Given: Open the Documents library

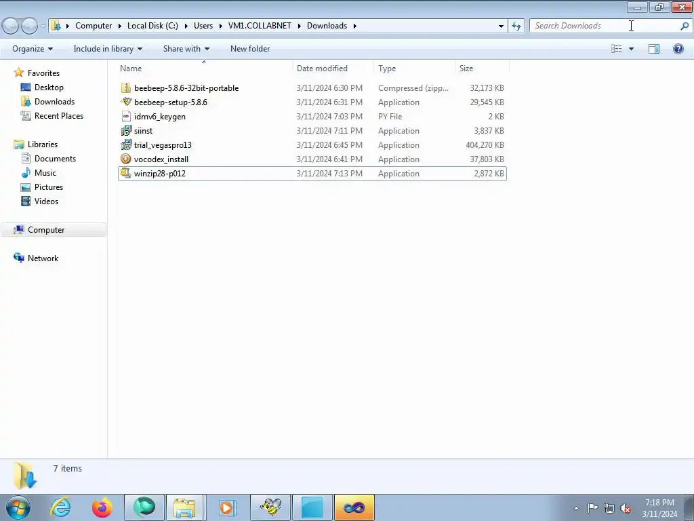Looking at the screenshot, I should (x=55, y=159).
